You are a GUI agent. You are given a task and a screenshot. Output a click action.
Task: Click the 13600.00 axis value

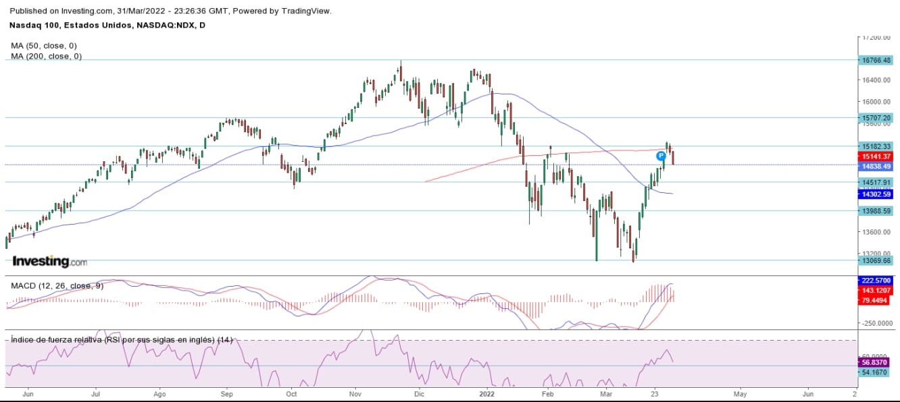(876, 232)
